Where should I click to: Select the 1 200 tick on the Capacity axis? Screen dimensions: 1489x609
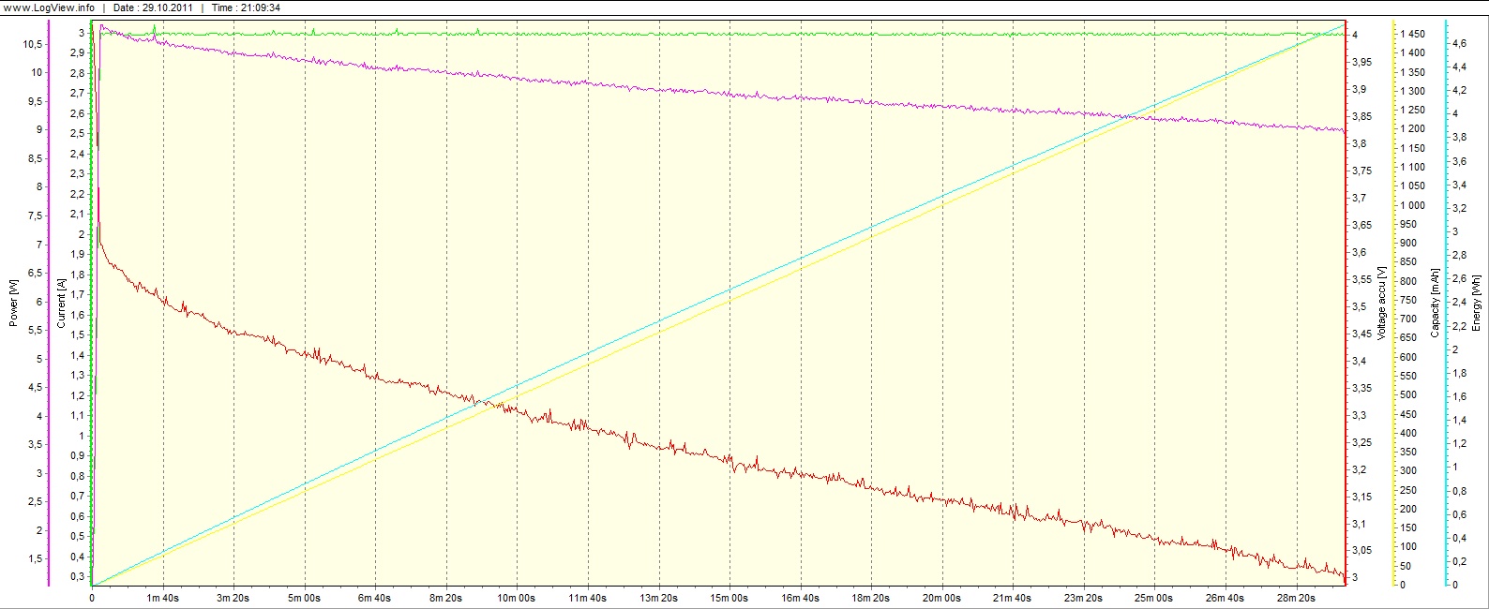(x=1412, y=128)
